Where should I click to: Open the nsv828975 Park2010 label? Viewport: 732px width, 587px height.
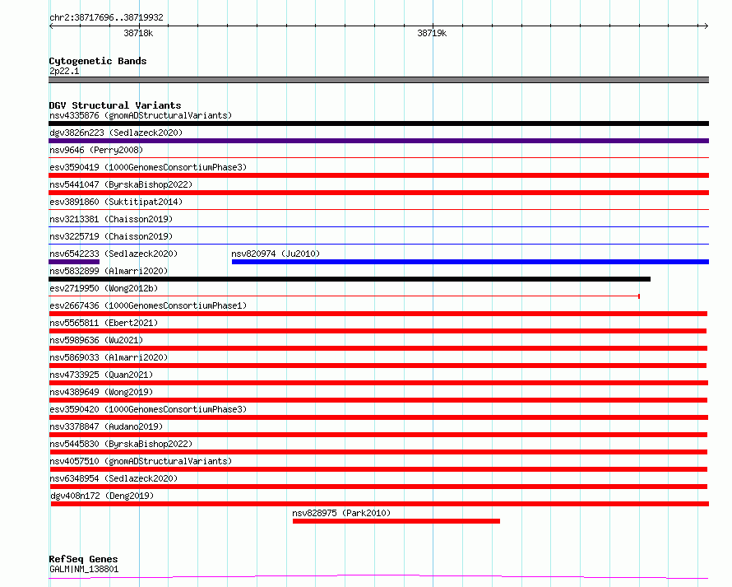click(341, 513)
